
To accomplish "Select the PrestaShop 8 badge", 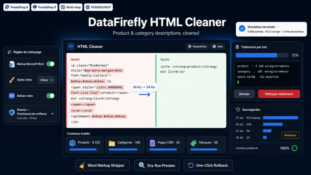I will 16,7.
